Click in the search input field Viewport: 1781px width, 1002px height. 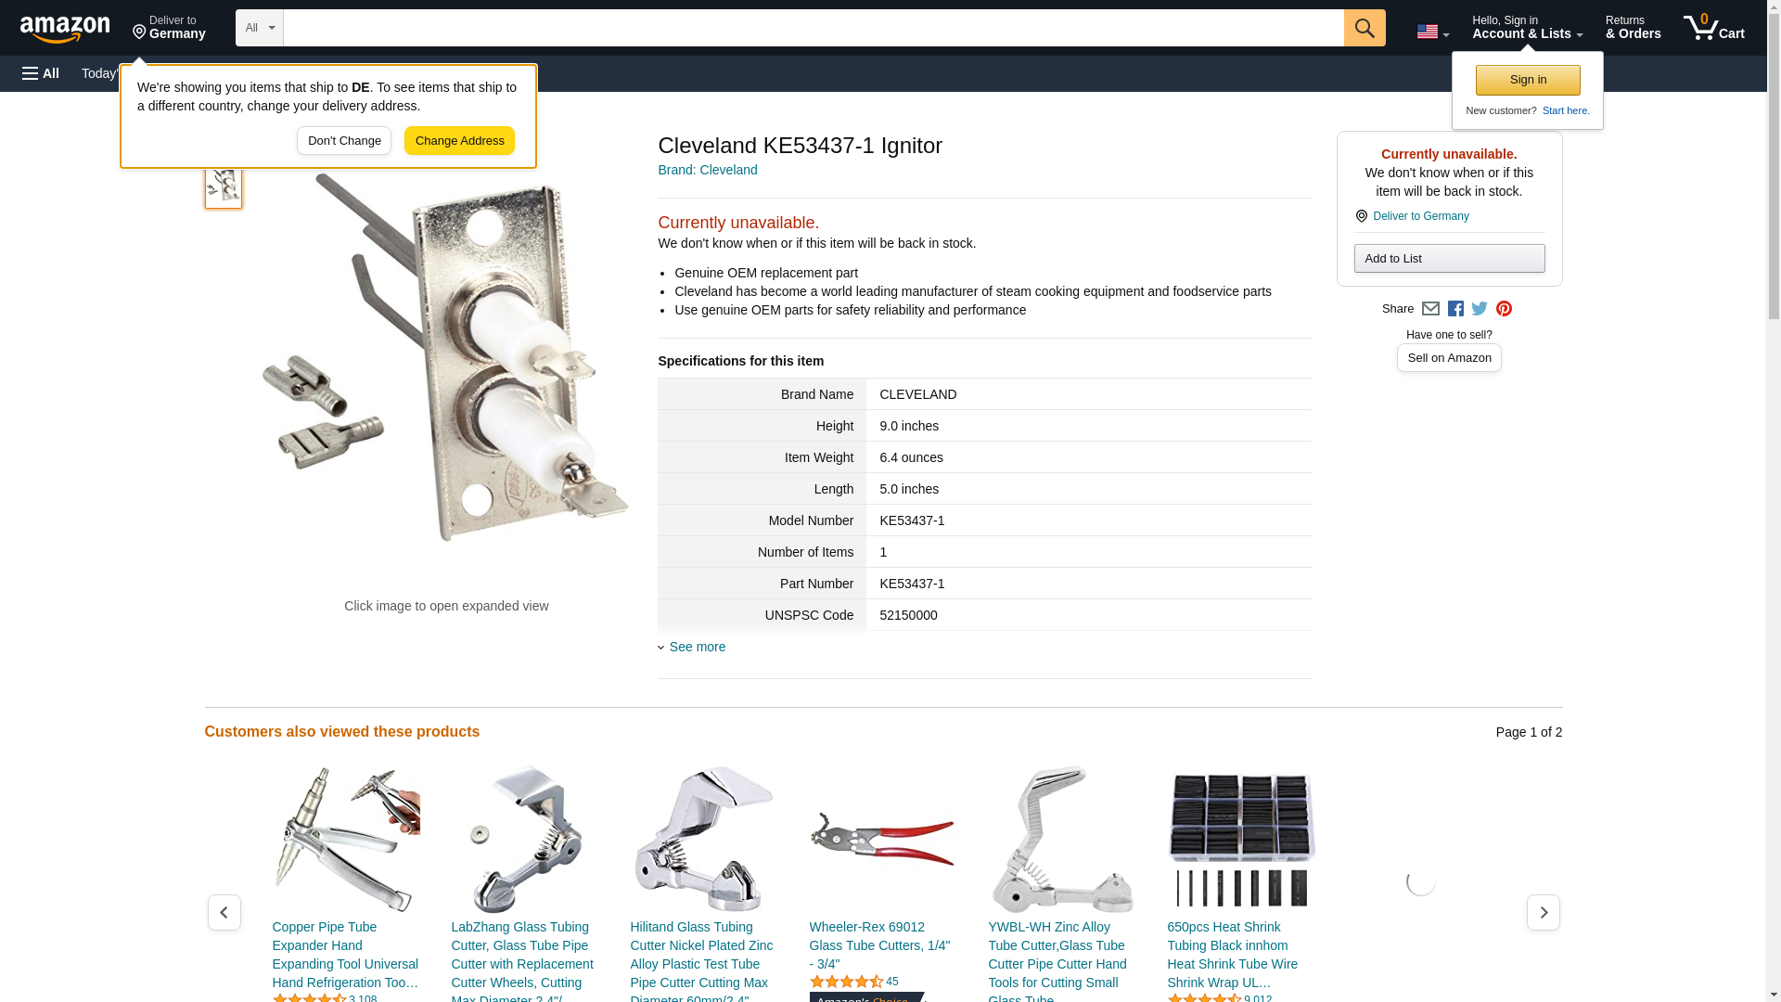pyautogui.click(x=813, y=28)
